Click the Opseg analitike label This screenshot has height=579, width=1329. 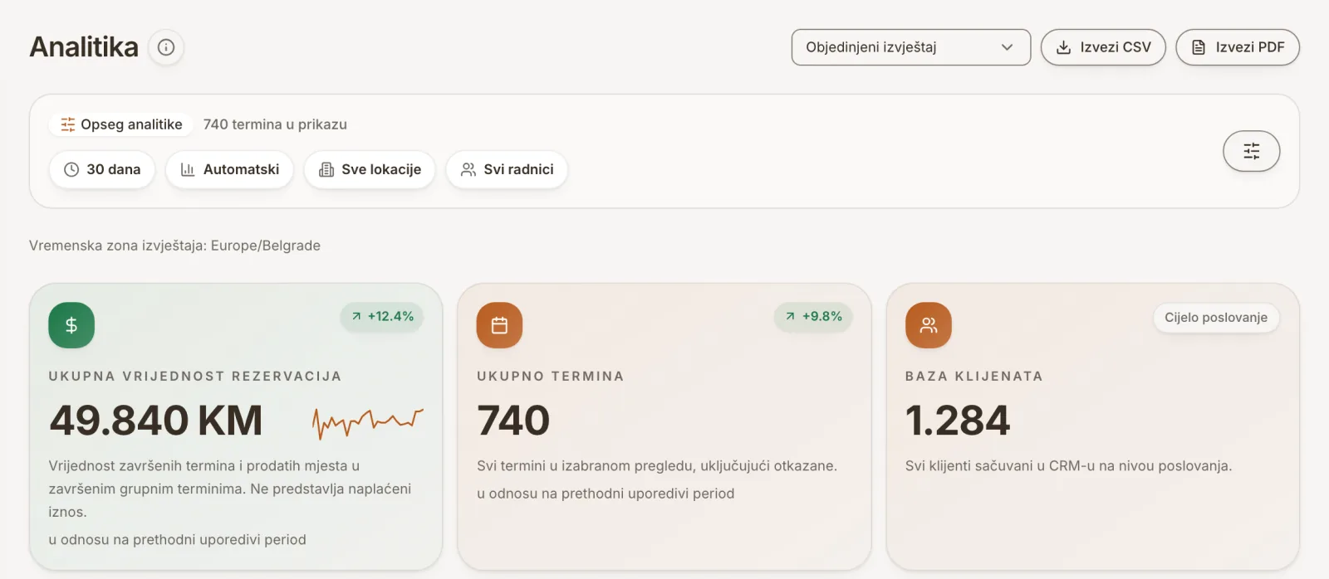coord(121,124)
